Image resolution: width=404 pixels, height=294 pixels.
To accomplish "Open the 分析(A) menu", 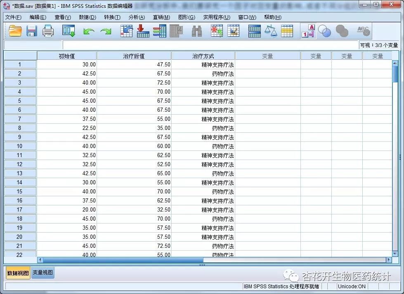I will [137, 17].
